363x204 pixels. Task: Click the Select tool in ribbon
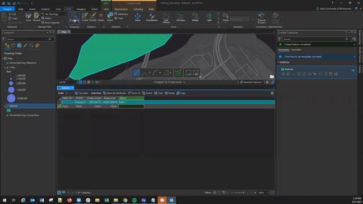click(x=110, y=17)
